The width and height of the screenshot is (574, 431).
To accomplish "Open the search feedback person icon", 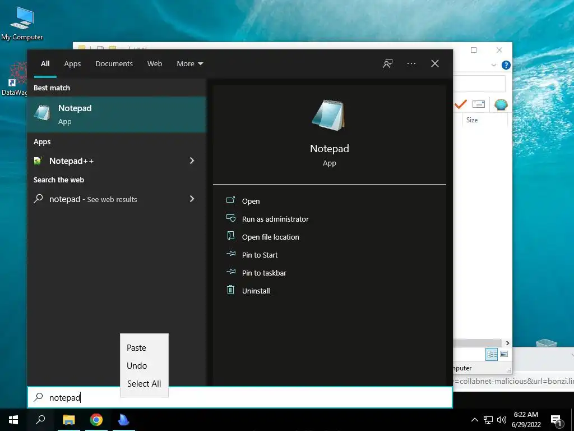I will tap(388, 63).
